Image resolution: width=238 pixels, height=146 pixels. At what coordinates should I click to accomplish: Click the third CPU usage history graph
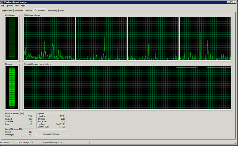click(153, 39)
